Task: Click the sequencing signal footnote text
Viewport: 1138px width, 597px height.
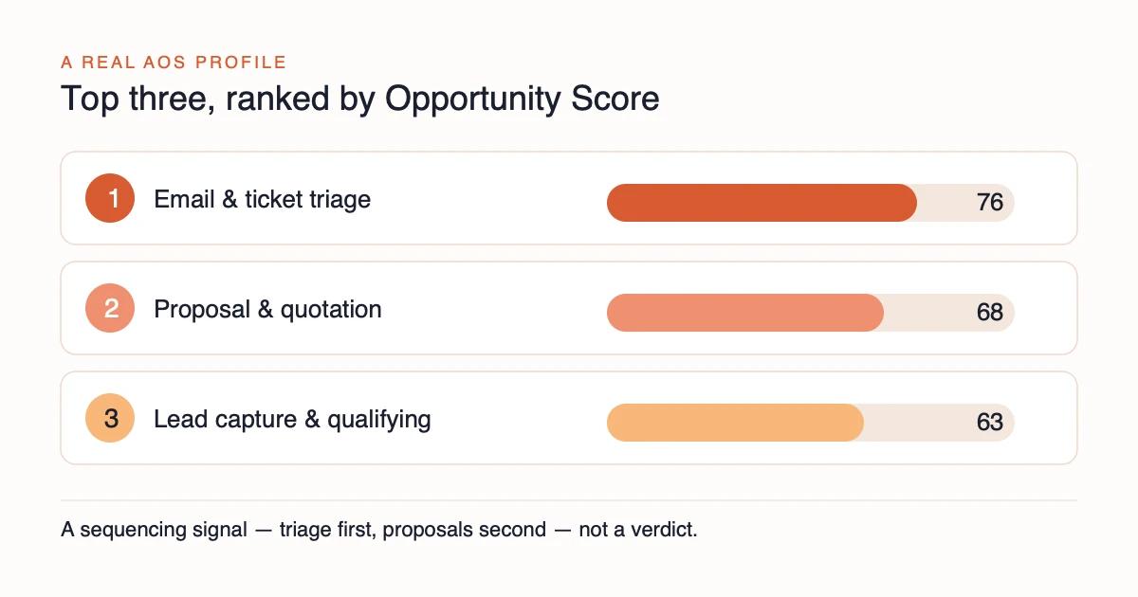Action: (379, 530)
